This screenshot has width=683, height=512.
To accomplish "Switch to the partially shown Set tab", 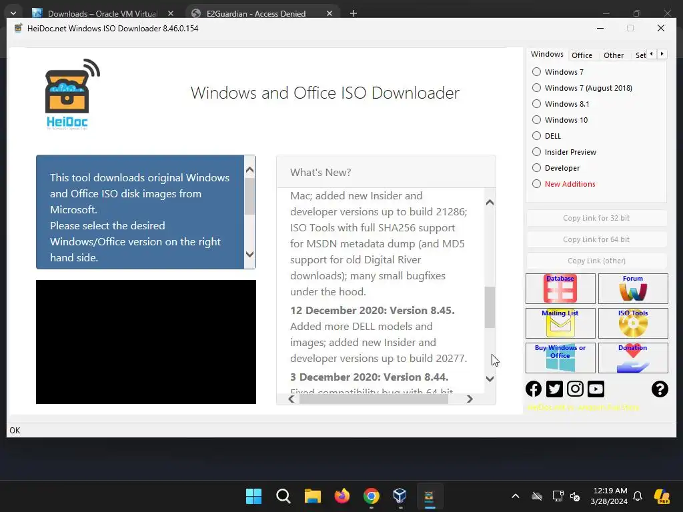I will (640, 55).
